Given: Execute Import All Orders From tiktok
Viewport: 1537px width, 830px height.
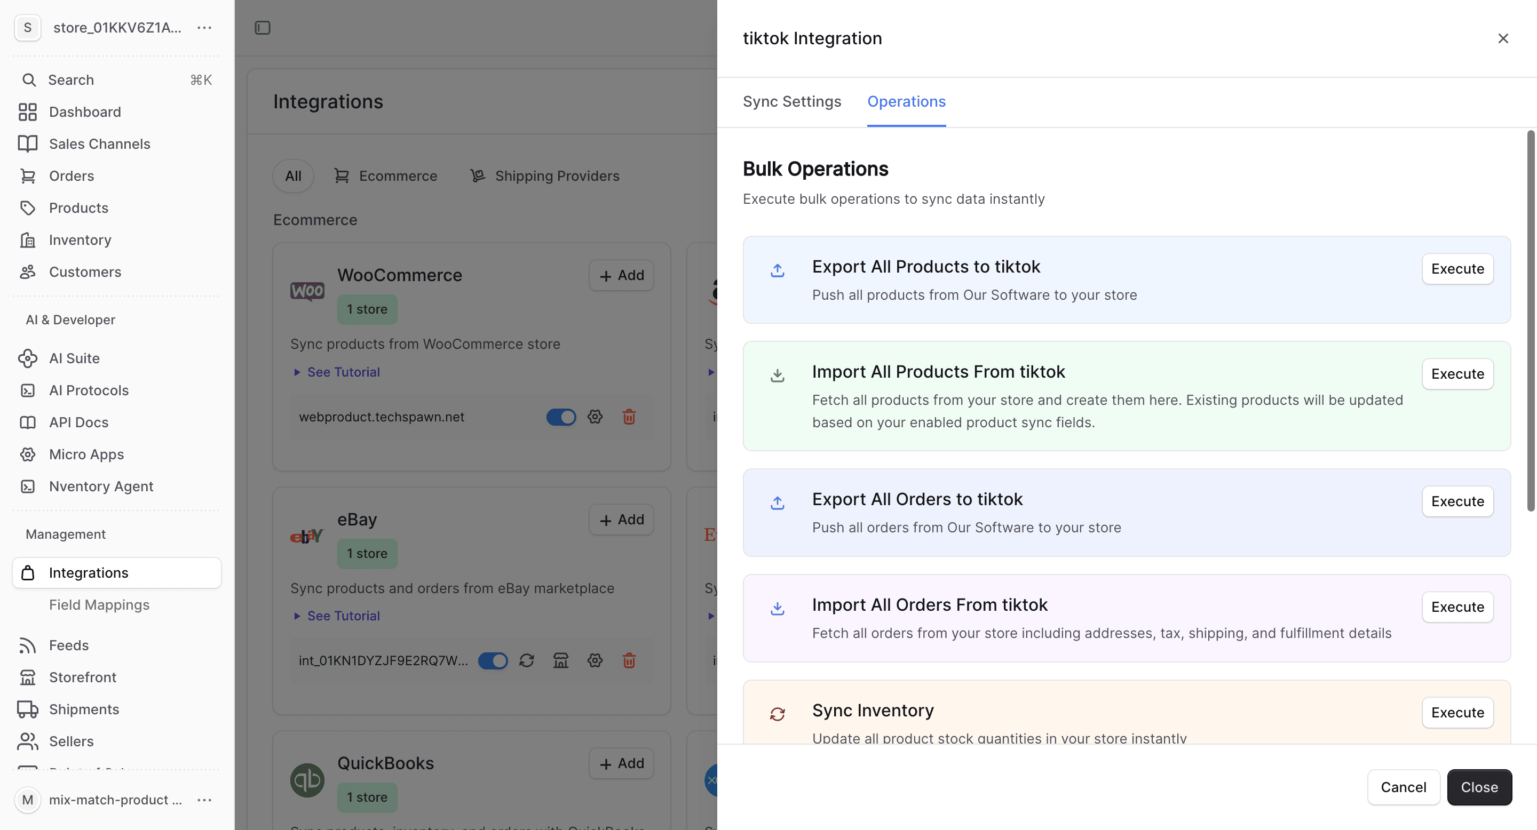Looking at the screenshot, I should (1457, 607).
